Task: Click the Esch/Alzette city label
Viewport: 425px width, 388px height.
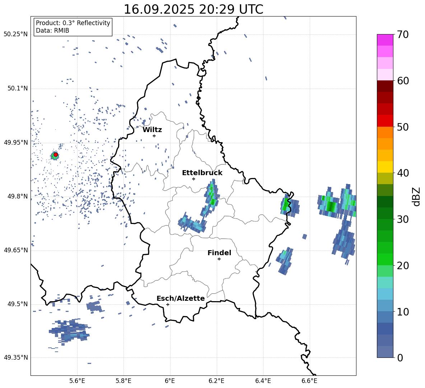Action: click(x=181, y=298)
